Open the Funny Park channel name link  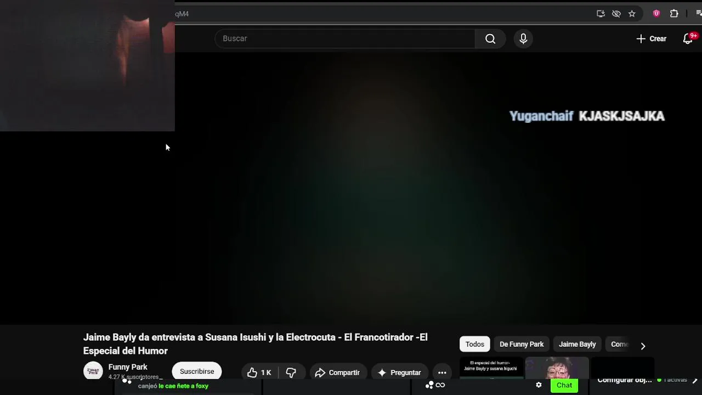pyautogui.click(x=128, y=367)
